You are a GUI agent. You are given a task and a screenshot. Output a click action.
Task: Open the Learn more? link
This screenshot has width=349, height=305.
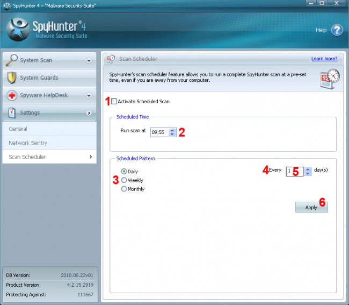tap(324, 59)
